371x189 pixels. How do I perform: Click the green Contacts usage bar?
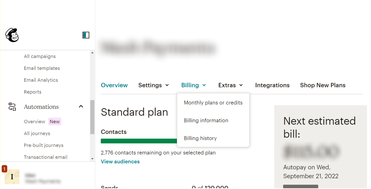click(139, 141)
